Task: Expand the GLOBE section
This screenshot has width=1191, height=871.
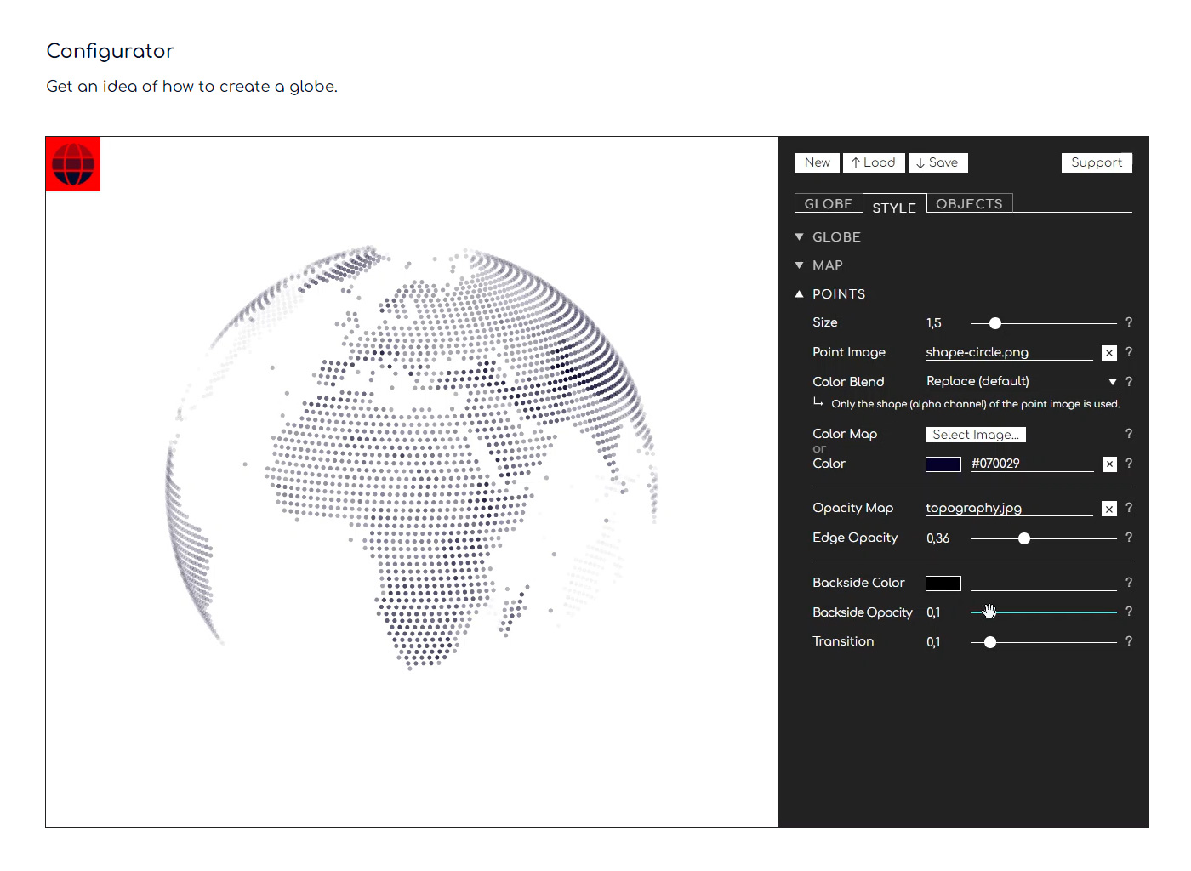Action: (x=837, y=236)
